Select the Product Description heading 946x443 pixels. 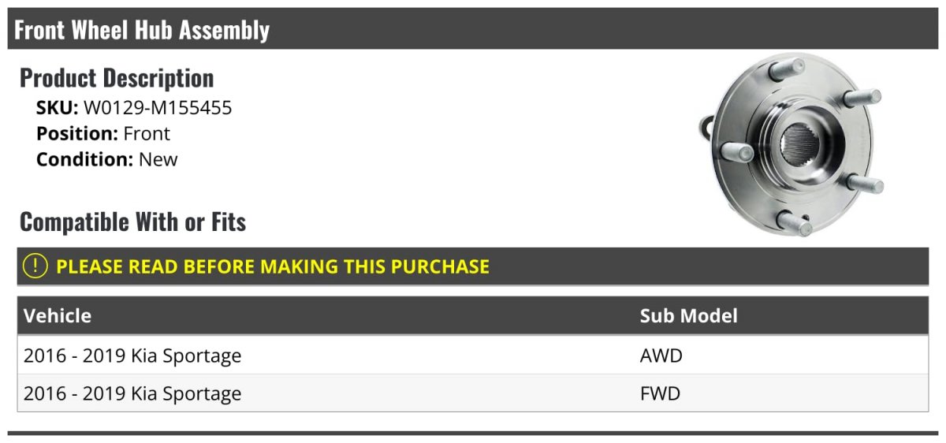click(x=117, y=78)
